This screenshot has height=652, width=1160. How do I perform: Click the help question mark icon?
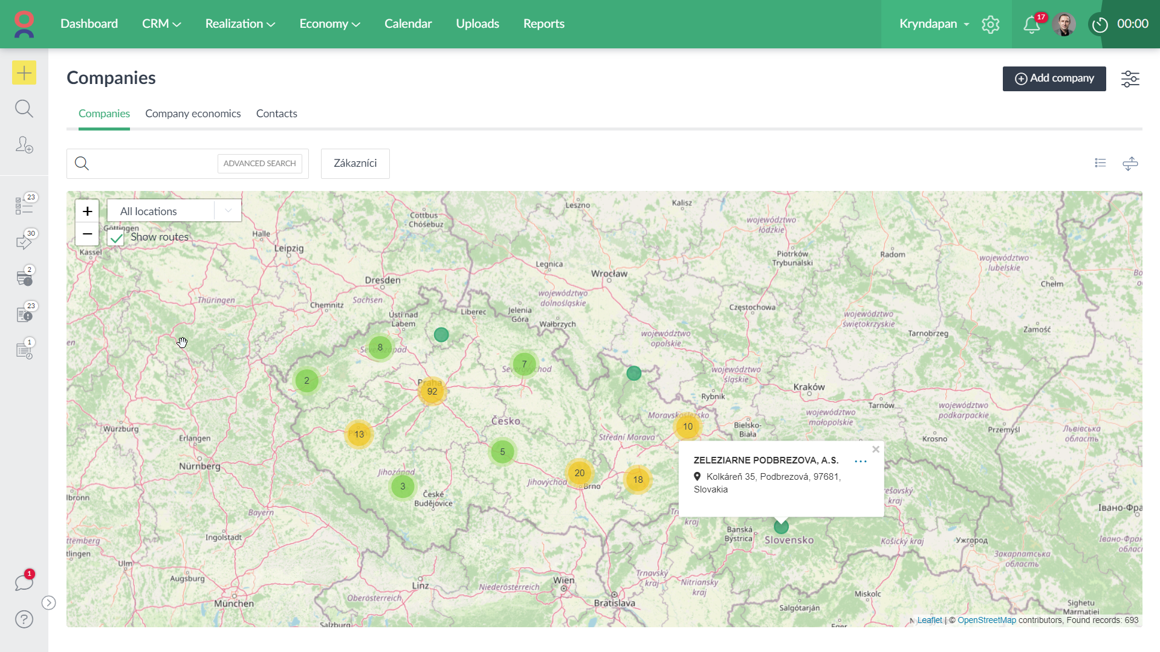tap(24, 619)
